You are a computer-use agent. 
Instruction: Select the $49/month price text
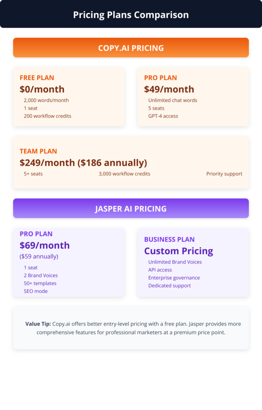click(x=169, y=89)
